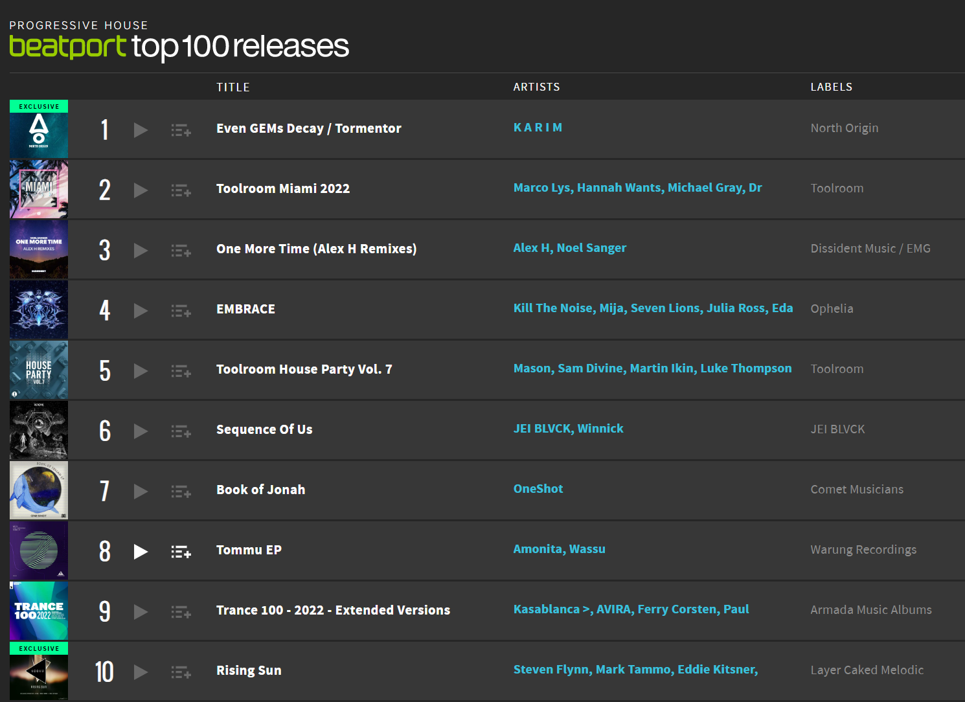The width and height of the screenshot is (965, 702).
Task: Click the EMBRACE album artwork
Action: [38, 310]
